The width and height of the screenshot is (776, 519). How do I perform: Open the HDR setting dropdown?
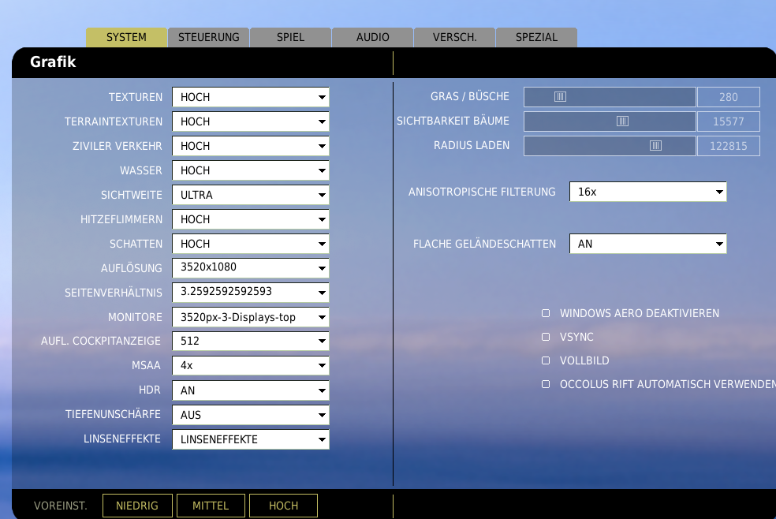(250, 390)
